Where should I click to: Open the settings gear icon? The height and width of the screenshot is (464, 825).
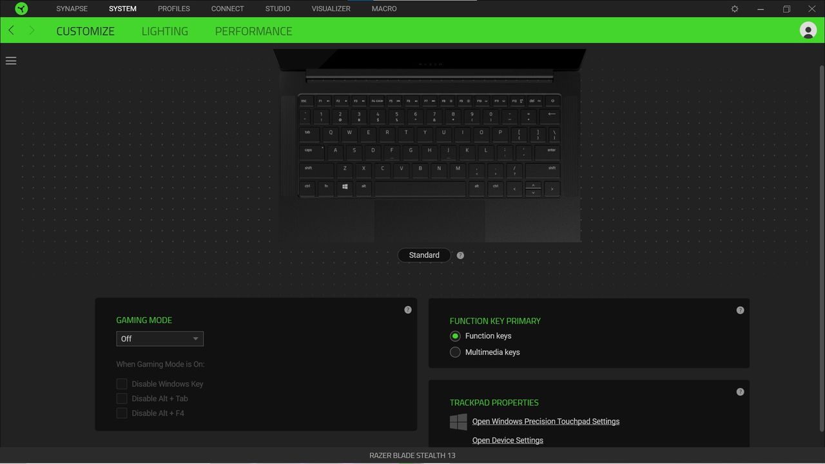pos(735,9)
